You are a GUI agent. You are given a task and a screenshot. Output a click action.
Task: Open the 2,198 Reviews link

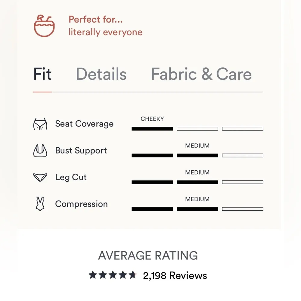[x=175, y=275]
